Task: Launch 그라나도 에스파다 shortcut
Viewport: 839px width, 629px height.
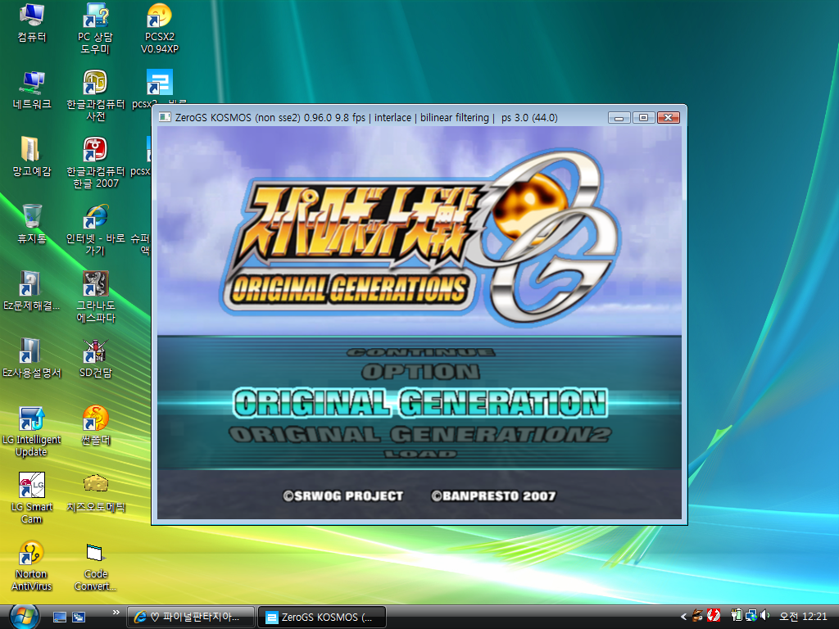Action: pyautogui.click(x=95, y=297)
